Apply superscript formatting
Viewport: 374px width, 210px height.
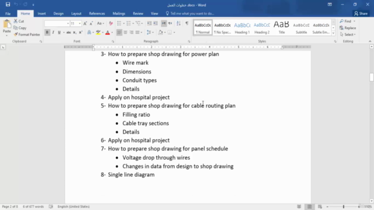click(81, 33)
